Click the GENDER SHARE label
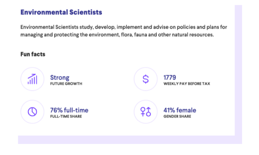259x155 pixels. (x=177, y=116)
